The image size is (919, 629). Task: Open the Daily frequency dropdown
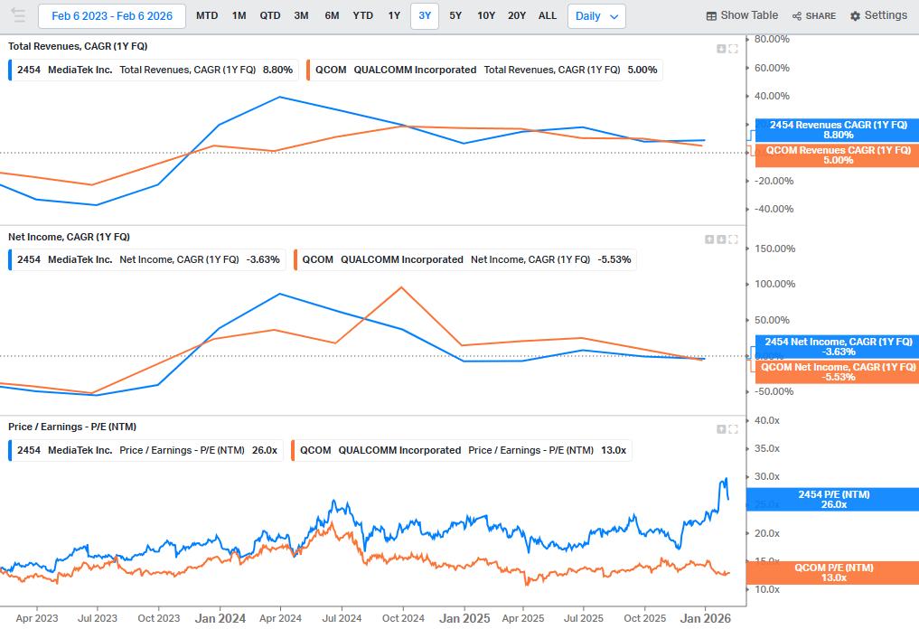(x=596, y=16)
